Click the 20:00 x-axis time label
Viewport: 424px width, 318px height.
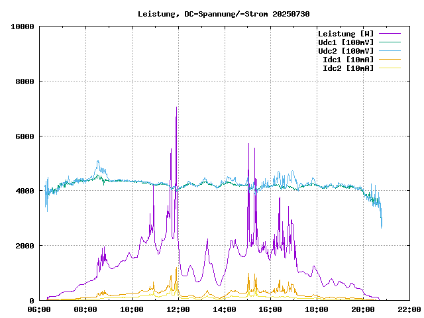(362, 309)
